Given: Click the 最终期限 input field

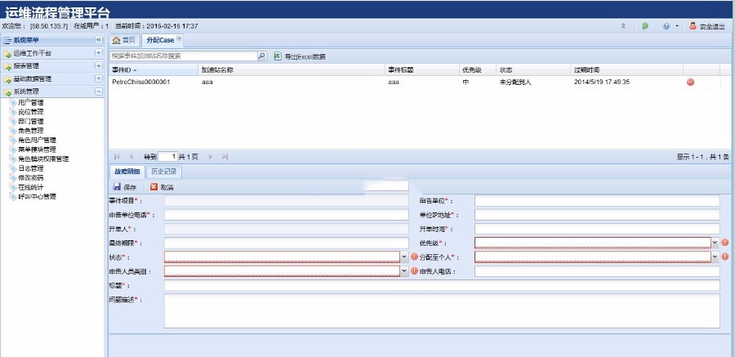Looking at the screenshot, I should pyautogui.click(x=287, y=243).
